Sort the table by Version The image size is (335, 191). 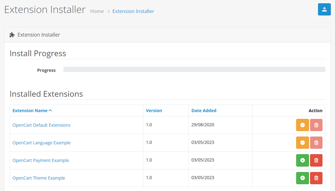click(154, 111)
